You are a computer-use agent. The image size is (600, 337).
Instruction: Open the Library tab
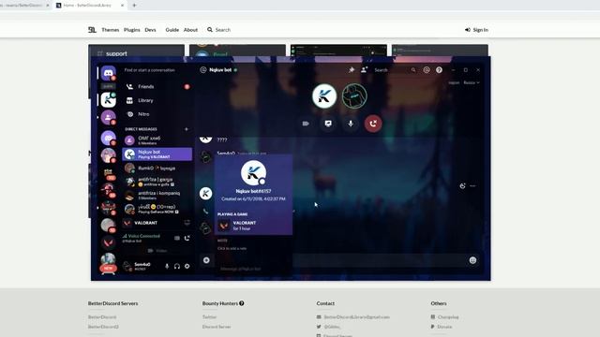click(157, 100)
